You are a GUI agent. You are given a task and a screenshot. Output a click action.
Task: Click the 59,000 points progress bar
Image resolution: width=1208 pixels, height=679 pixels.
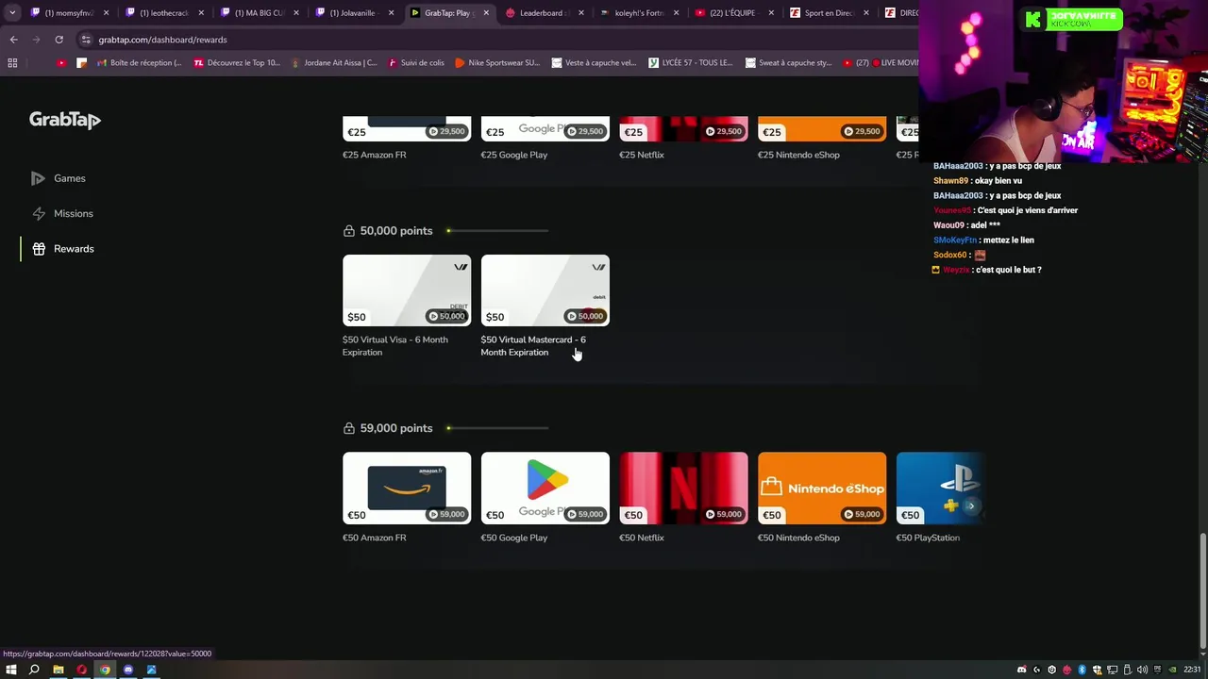[x=497, y=428]
